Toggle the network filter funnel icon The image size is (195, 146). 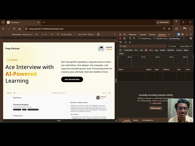coord(130,38)
